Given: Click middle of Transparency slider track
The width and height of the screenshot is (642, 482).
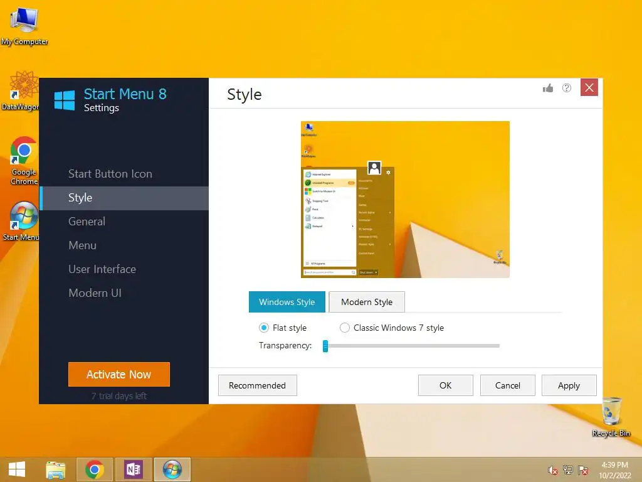Looking at the screenshot, I should point(411,346).
